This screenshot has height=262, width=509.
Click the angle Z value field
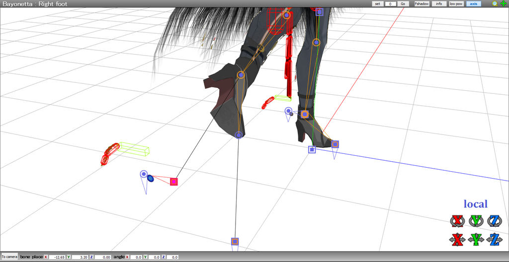tap(172, 257)
